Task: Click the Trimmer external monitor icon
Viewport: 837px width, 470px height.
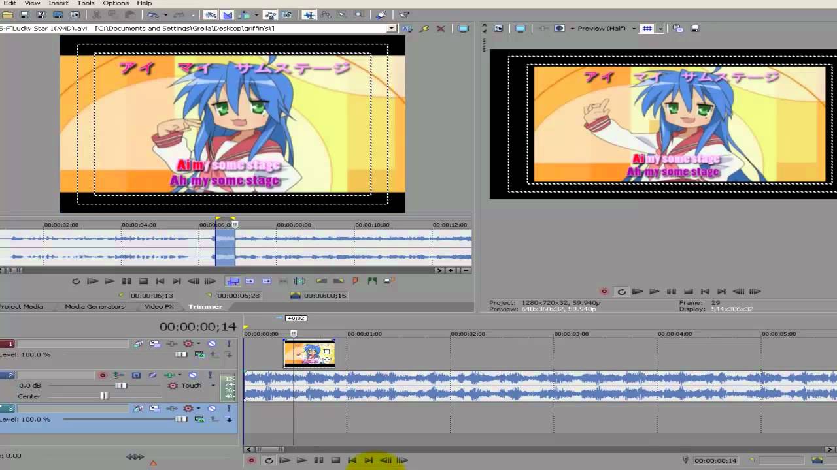Action: (x=464, y=29)
